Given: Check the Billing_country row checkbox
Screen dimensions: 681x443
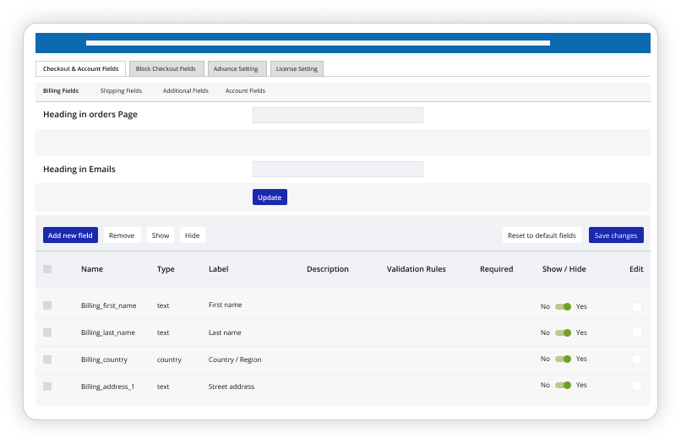Looking at the screenshot, I should click(x=47, y=359).
